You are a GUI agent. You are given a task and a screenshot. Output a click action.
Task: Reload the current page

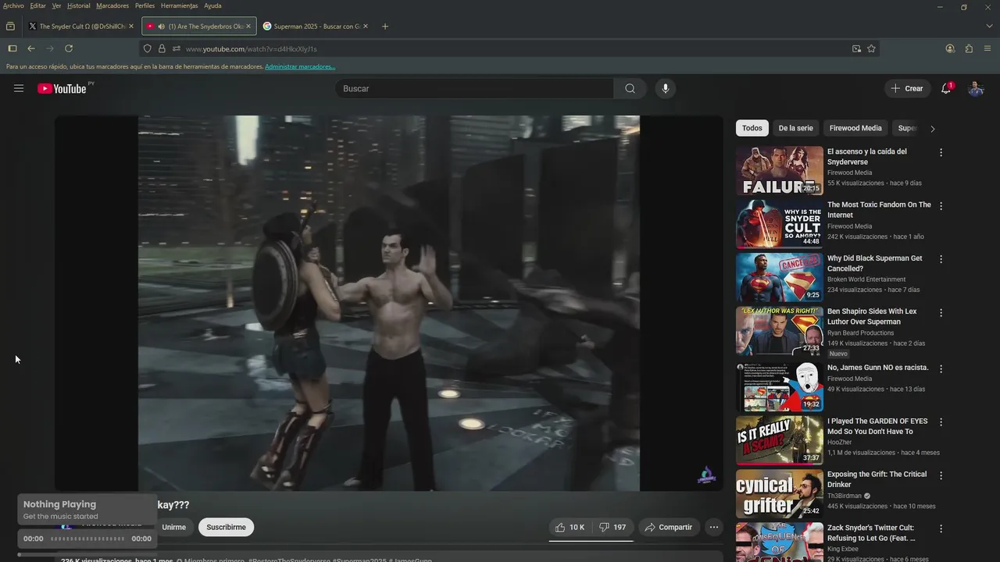point(69,48)
